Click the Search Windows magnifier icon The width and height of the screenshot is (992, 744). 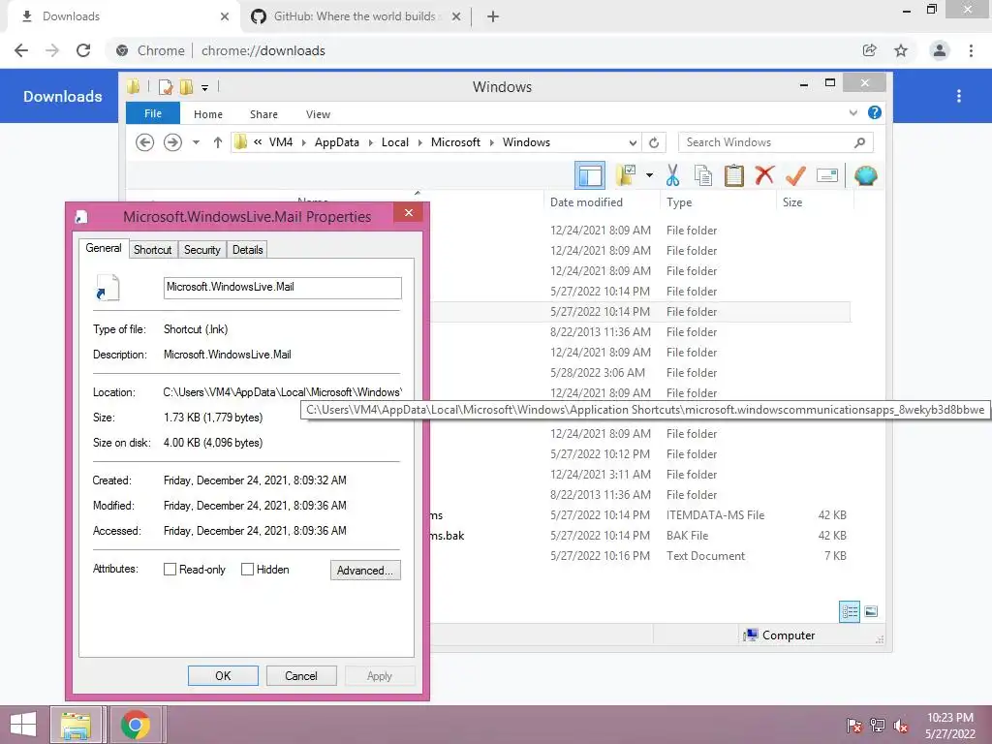(859, 142)
